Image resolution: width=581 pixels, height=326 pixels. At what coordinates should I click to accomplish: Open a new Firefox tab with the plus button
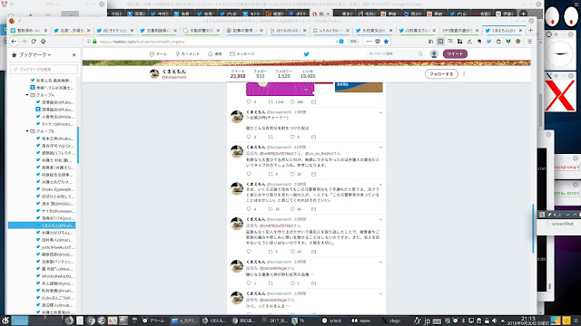[530, 30]
